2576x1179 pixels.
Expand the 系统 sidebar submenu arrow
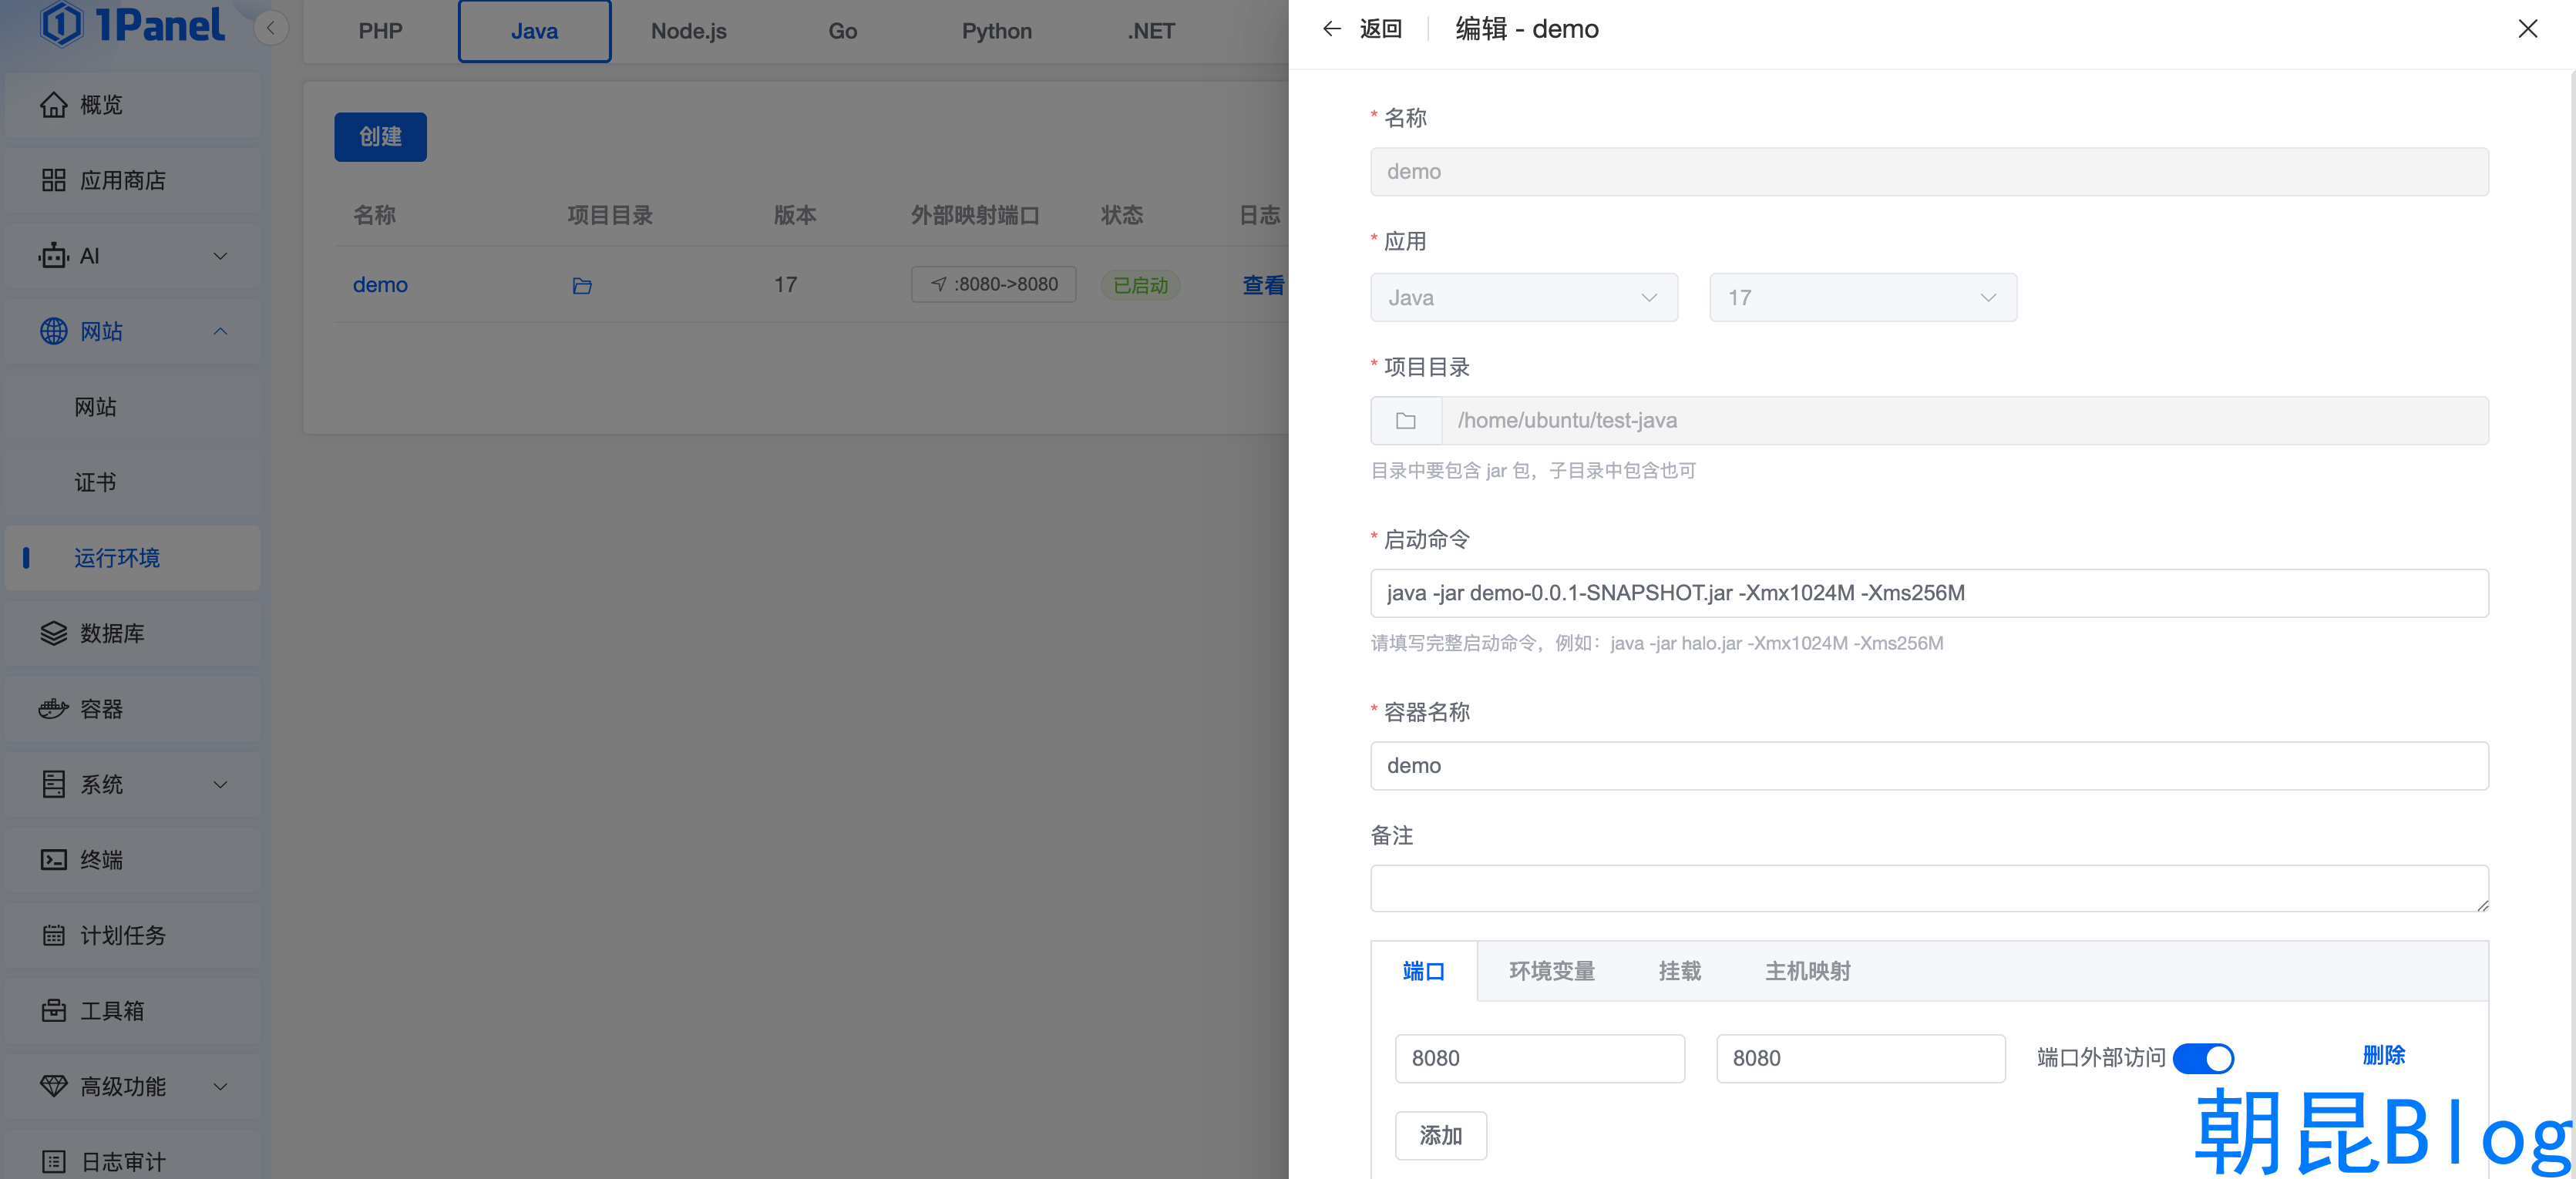pos(221,784)
